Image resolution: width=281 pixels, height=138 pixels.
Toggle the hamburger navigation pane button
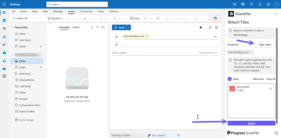click(14, 11)
